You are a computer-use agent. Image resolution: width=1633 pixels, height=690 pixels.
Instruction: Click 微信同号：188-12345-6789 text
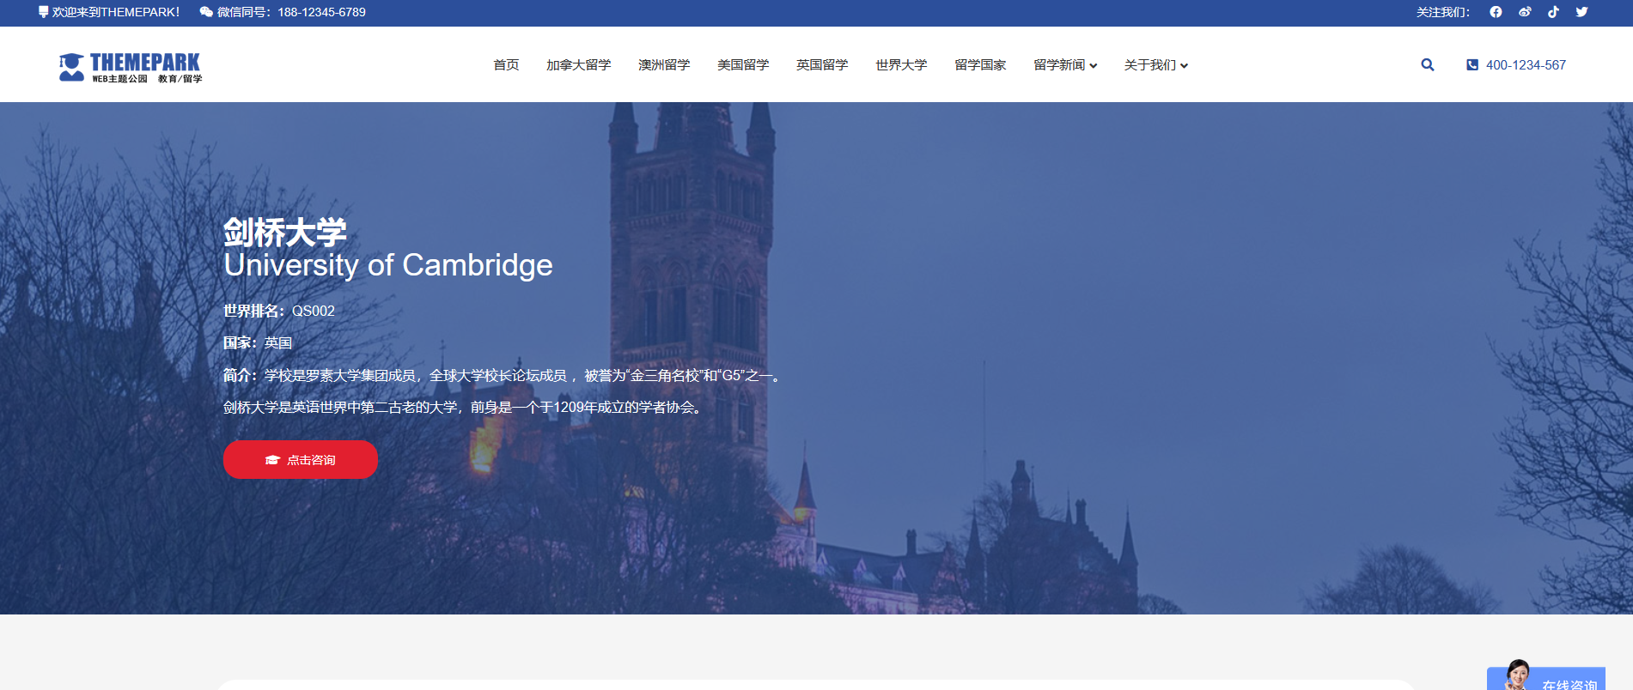click(x=291, y=12)
